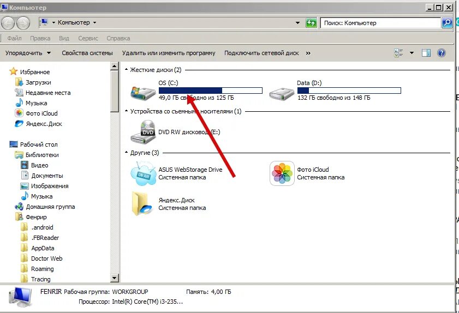459x313 pixels.
Task: Open the Яндекс.Диск folder icon in Другие
Action: click(x=142, y=203)
